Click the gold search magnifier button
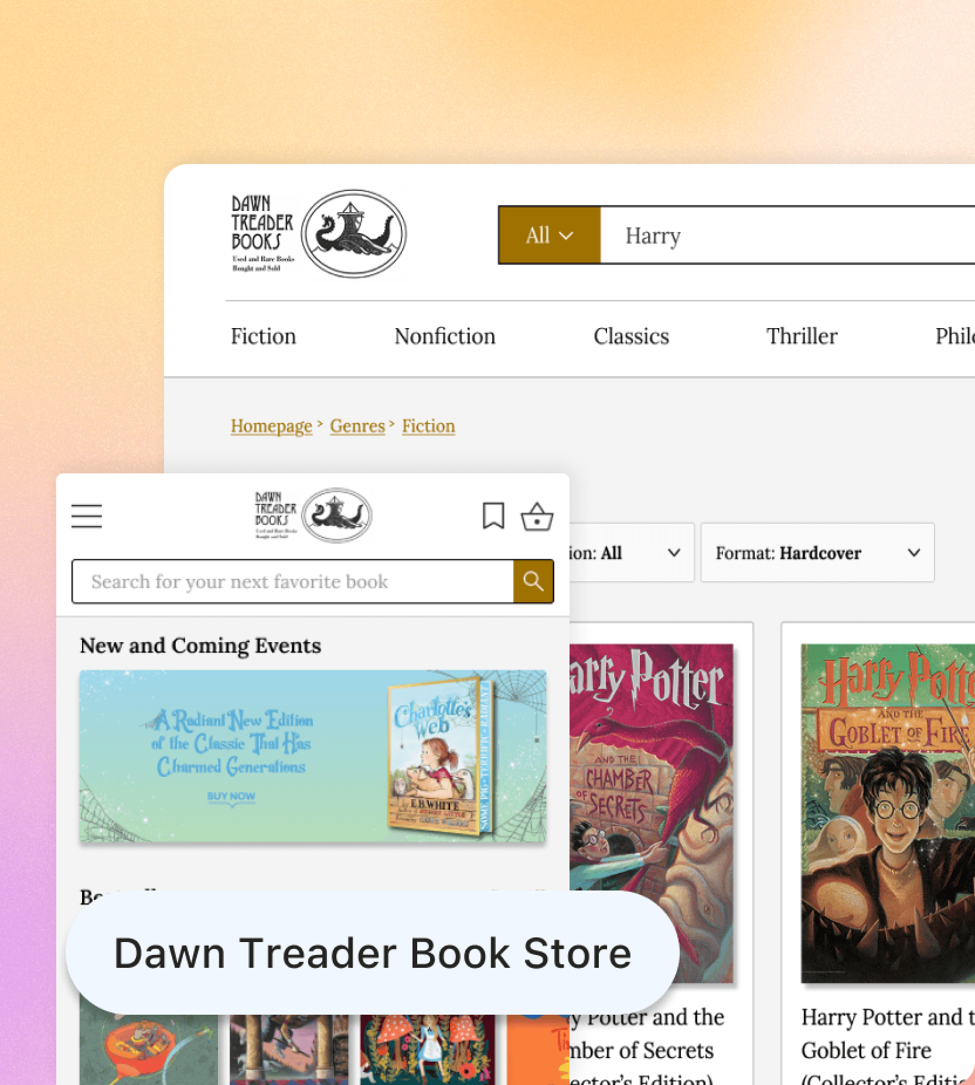Viewport: 975px width, 1085px height. tap(533, 581)
